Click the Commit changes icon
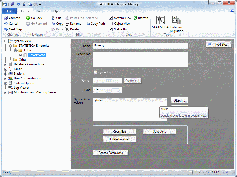237x177 pixels. pos(6,18)
